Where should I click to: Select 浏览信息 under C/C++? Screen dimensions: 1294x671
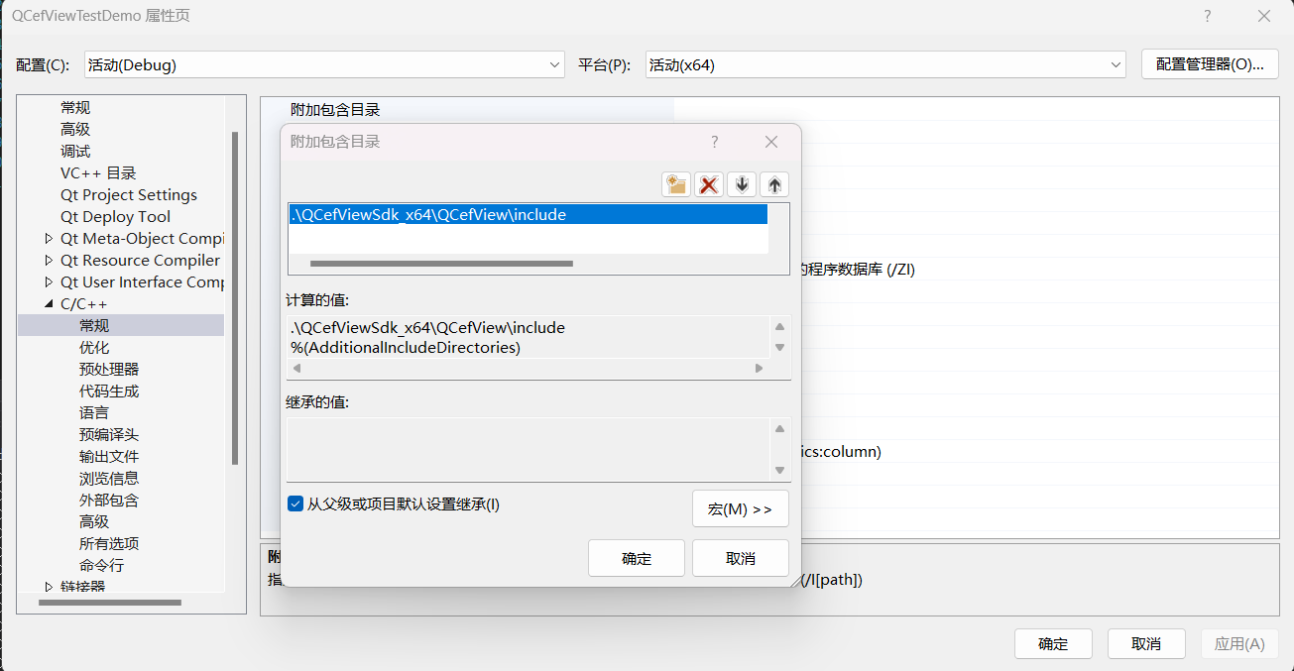109,478
